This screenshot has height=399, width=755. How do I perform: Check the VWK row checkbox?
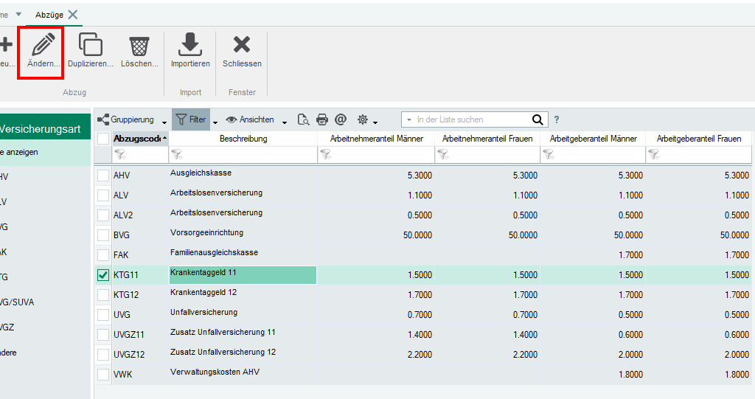[103, 374]
